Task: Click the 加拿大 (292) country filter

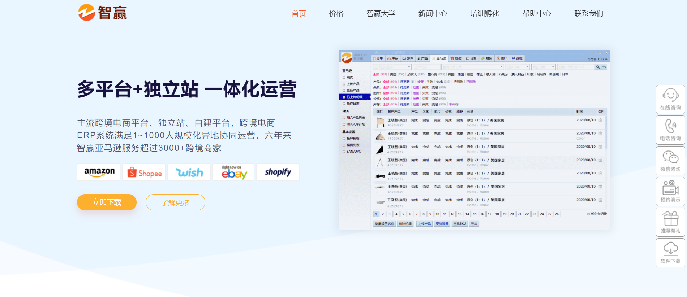Action: [416, 74]
